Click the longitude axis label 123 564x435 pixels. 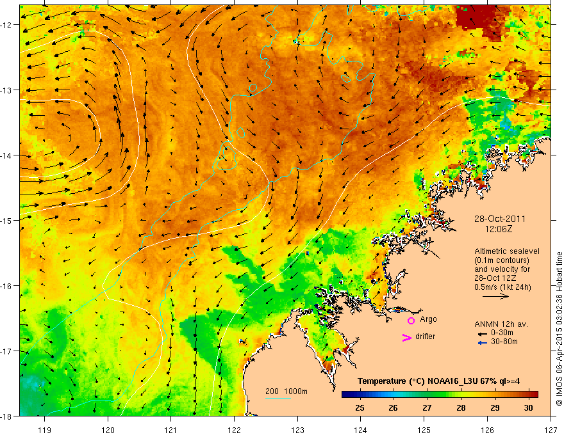coord(297,430)
